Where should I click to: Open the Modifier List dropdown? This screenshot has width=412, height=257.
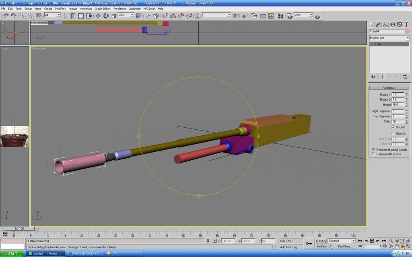tap(389, 38)
